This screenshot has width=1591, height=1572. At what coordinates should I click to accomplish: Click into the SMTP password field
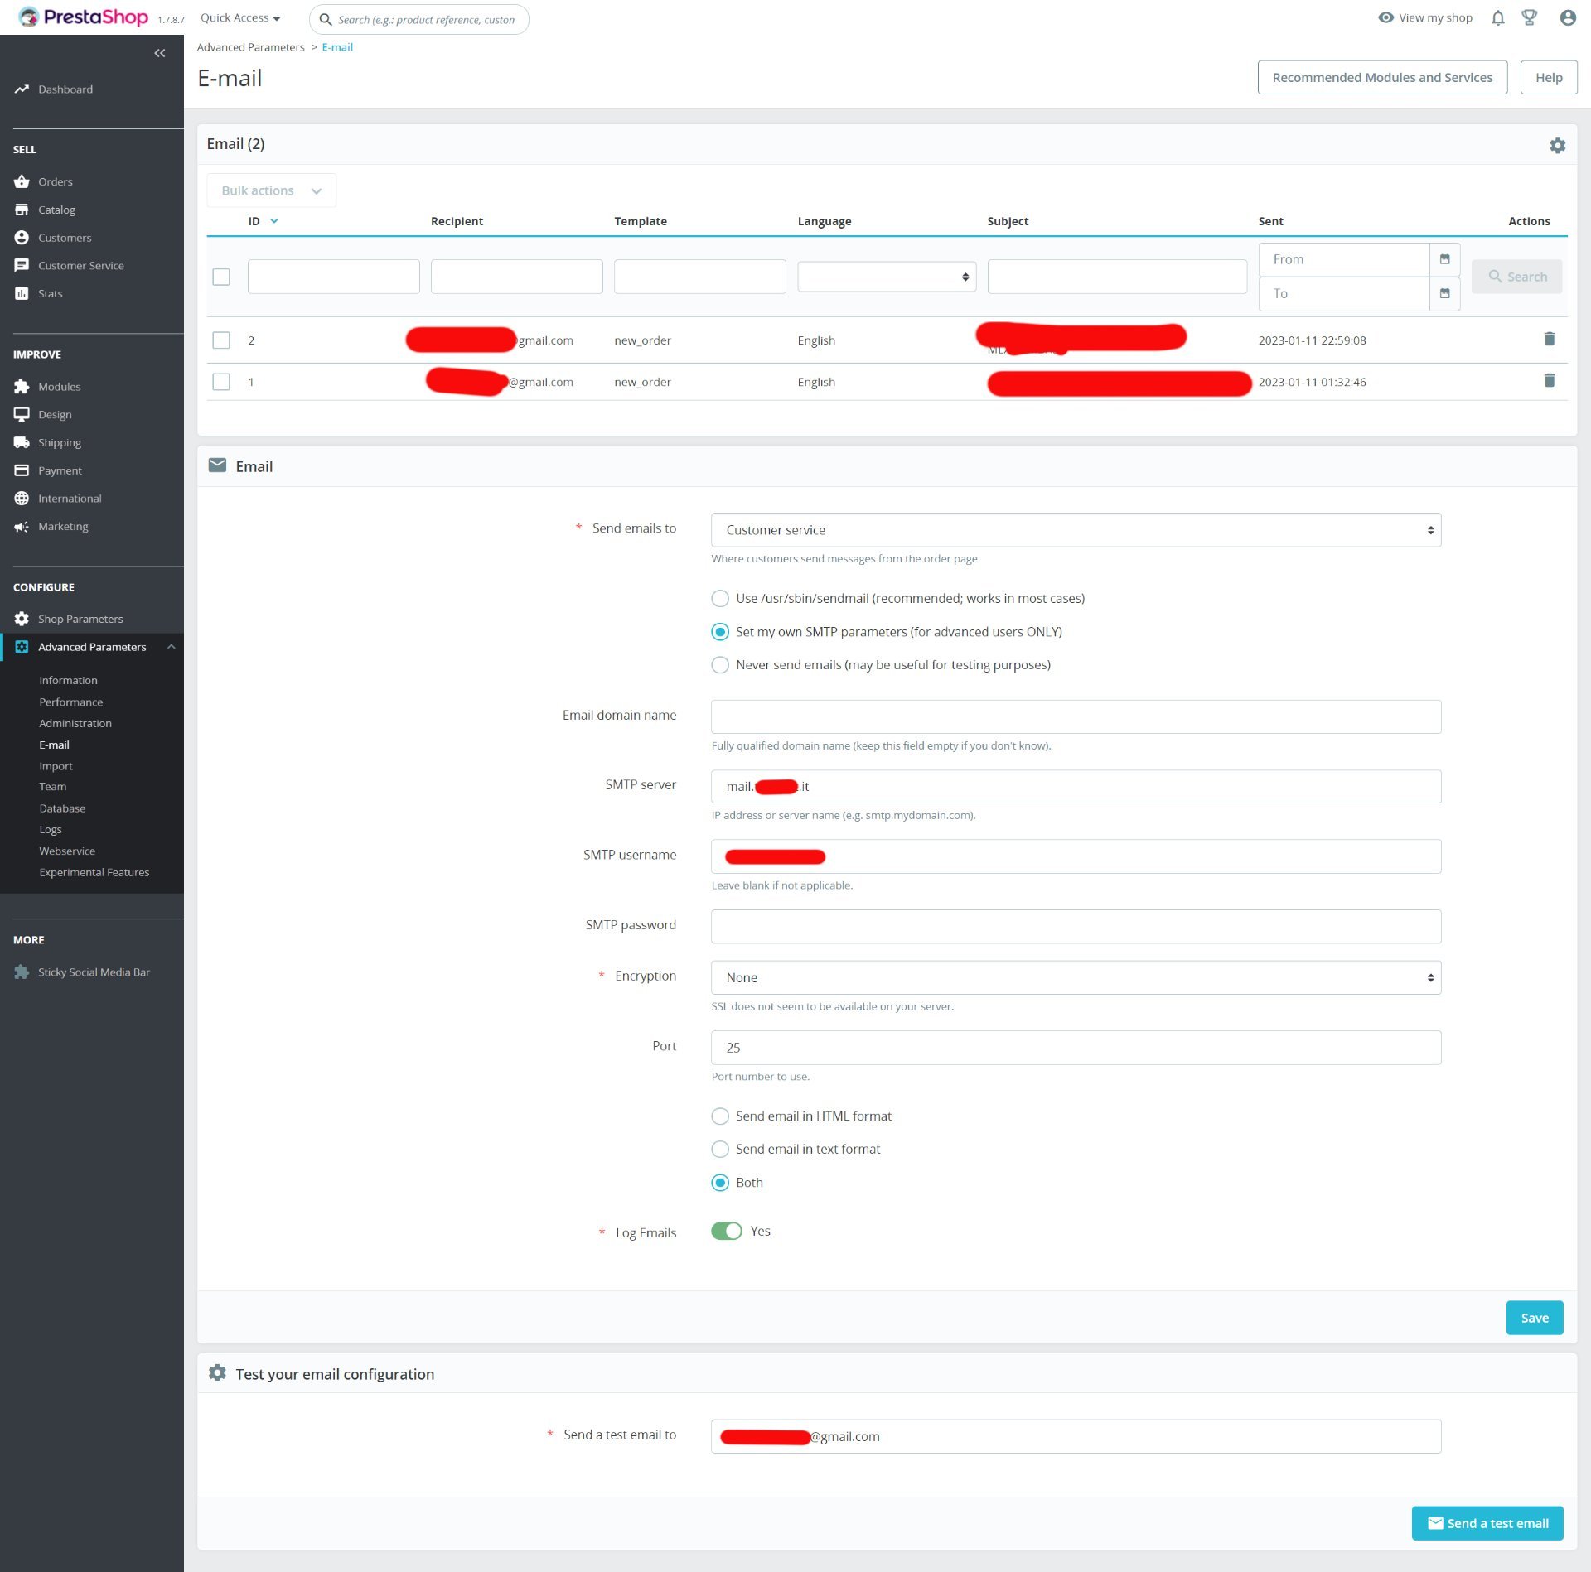(1076, 927)
